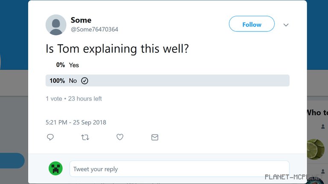Share tweet via the envelope message icon
The width and height of the screenshot is (328, 184).
pos(155,137)
